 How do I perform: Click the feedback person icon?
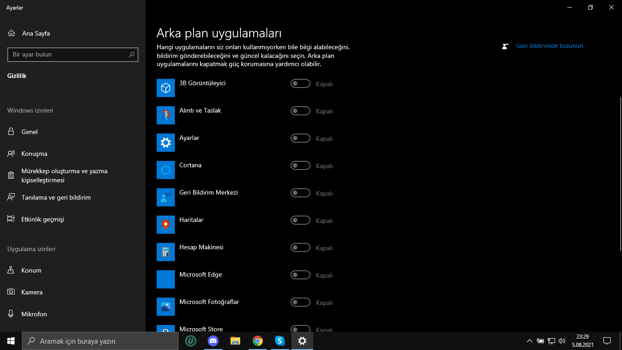(505, 46)
